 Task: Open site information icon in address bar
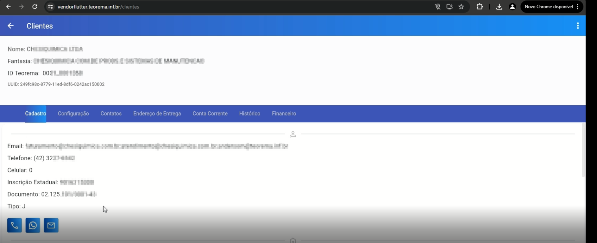pos(50,7)
